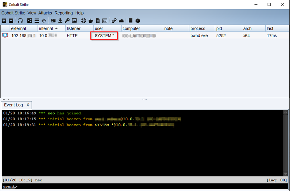Open the Listeners headphones icon
This screenshot has height=191, width=290.
point(20,21)
